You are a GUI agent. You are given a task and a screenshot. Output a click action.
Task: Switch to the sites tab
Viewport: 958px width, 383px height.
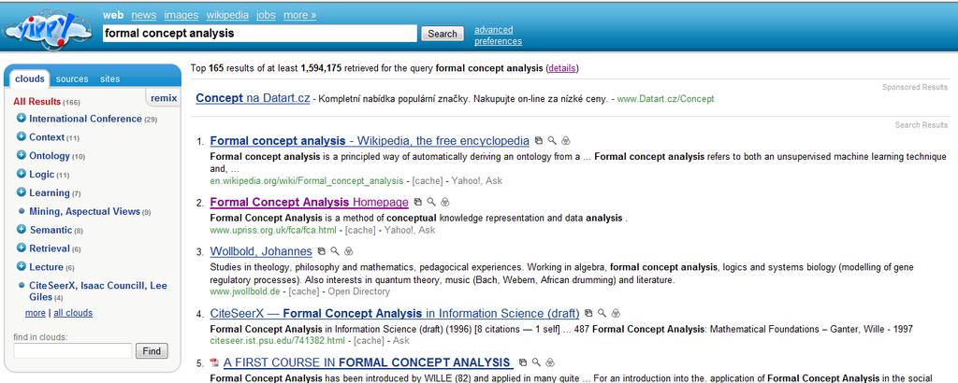tap(110, 78)
